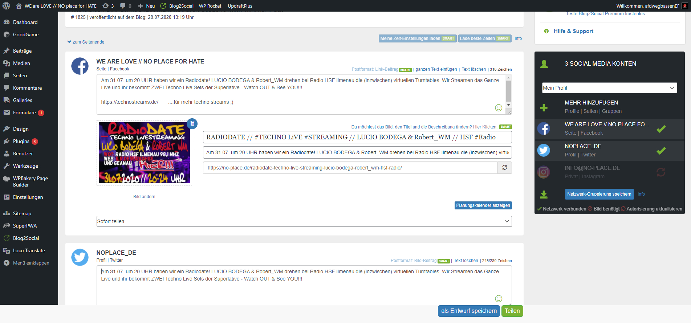Click 'Text löschen' for Facebook post
The height and width of the screenshot is (323, 691).
pyautogui.click(x=473, y=69)
